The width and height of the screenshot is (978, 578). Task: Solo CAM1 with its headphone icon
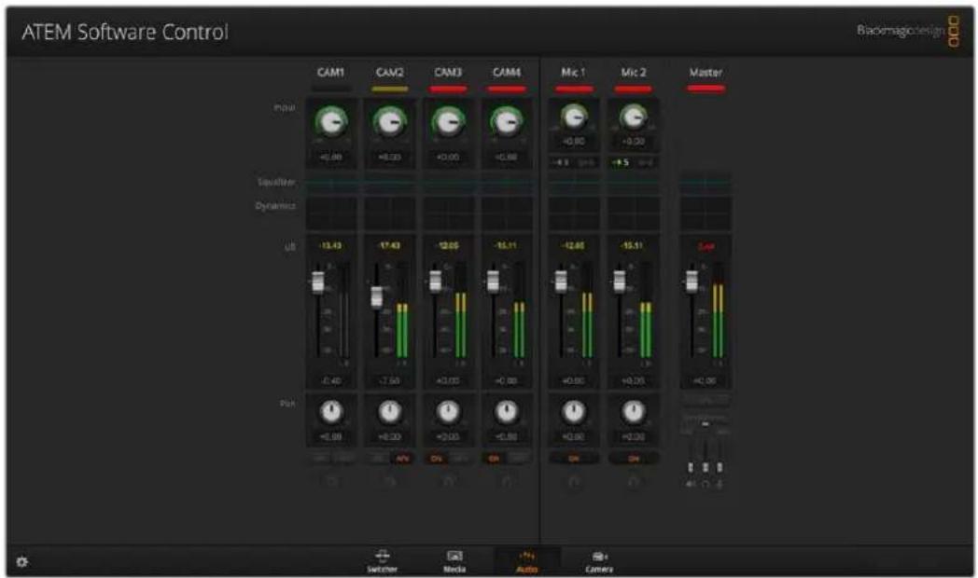click(x=331, y=481)
